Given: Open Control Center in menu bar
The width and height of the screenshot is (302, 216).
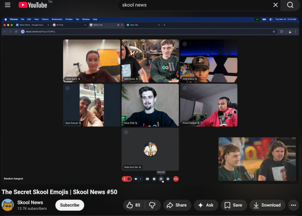Looking at the screenshot, I should point(271,19).
